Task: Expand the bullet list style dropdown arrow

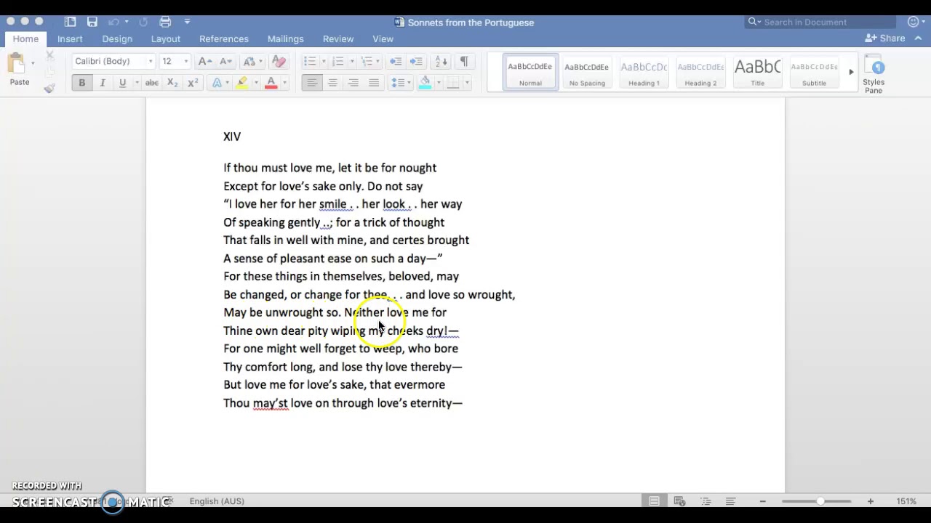Action: click(x=324, y=62)
